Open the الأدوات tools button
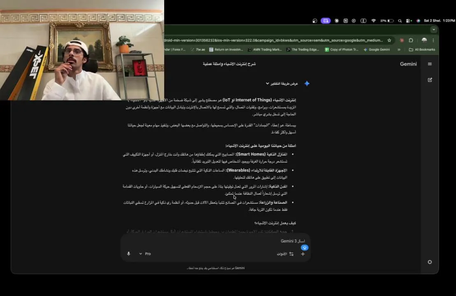 (x=285, y=254)
